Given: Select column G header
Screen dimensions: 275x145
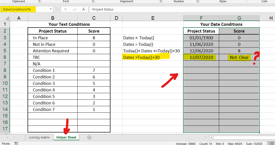Looking at the screenshot, I should pos(239,18).
